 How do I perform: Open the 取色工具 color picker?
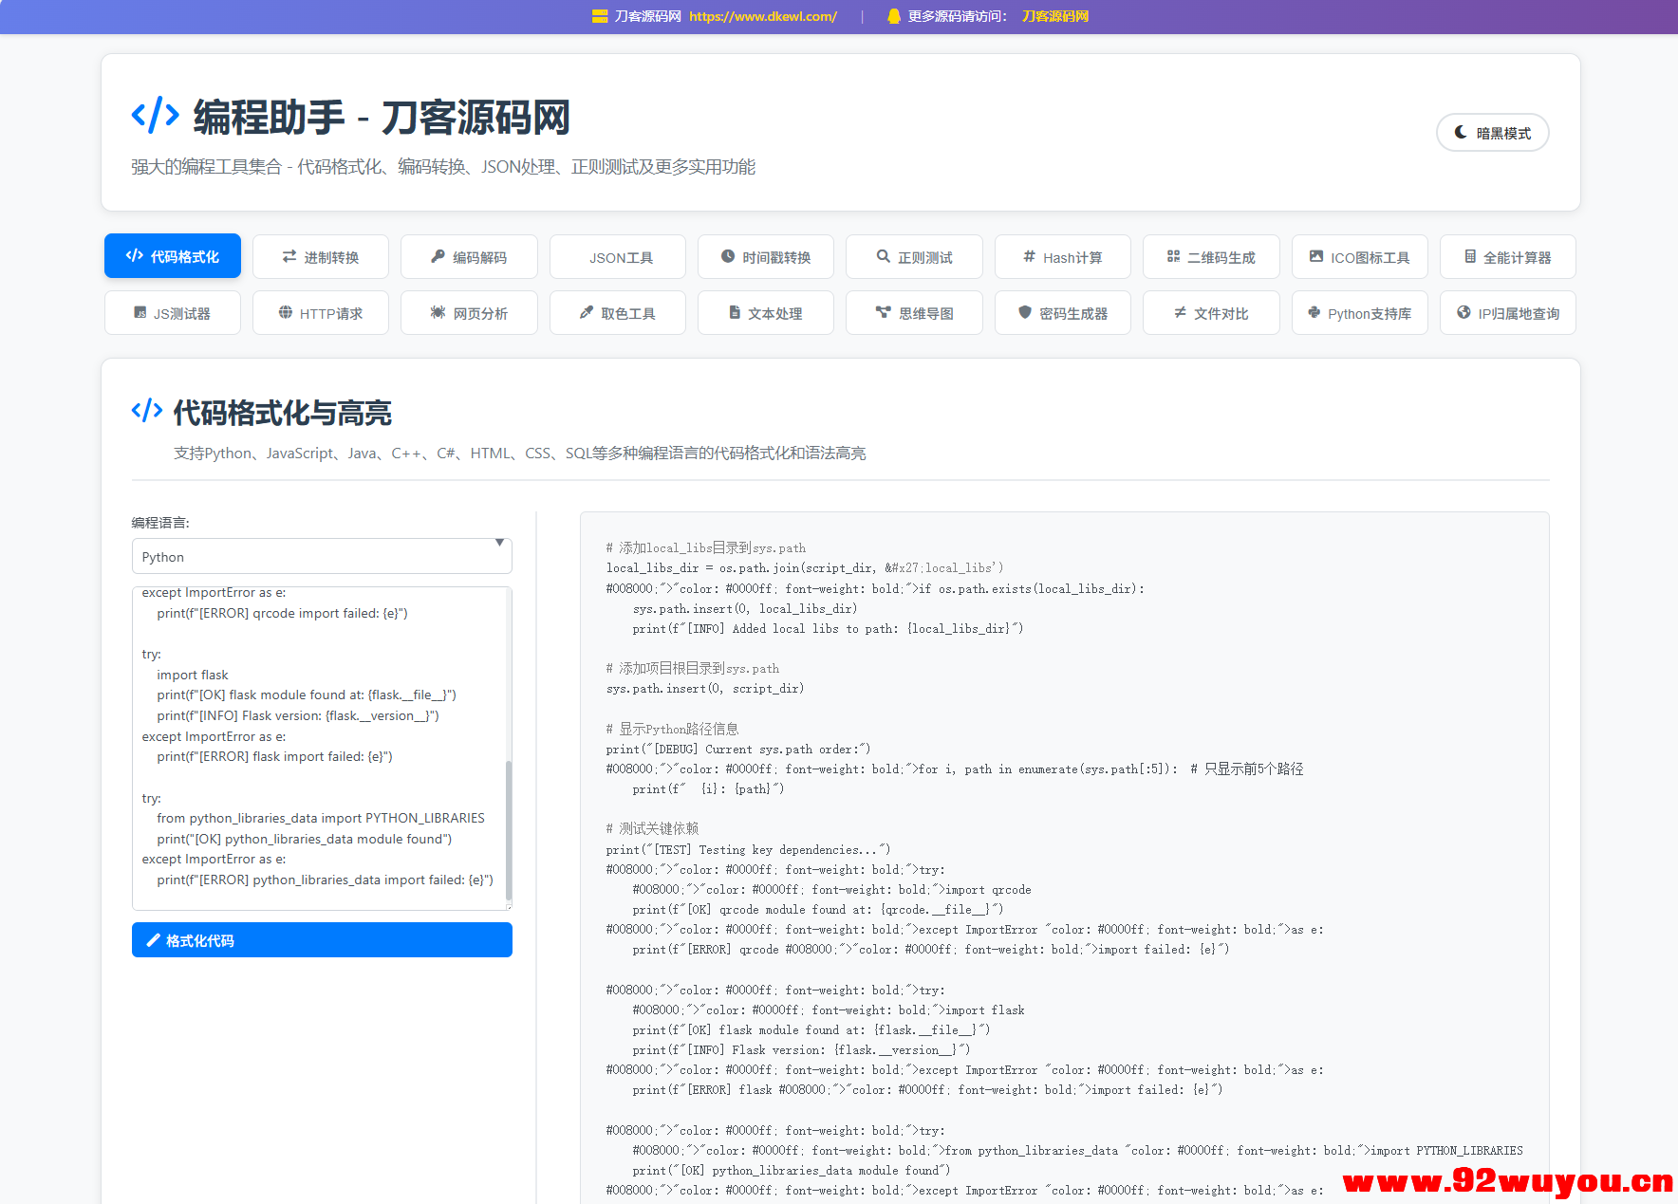coord(617,312)
